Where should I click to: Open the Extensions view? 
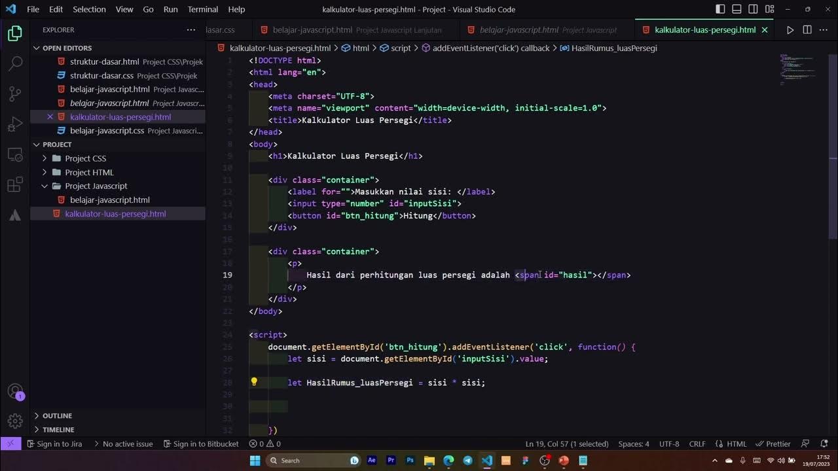pos(15,185)
